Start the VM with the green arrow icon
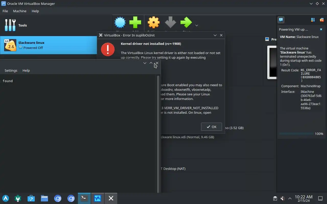Viewport: 327px width, 204px height. (x=186, y=22)
